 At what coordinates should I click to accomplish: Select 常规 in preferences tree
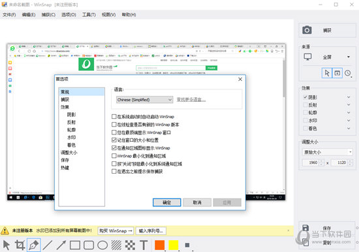82,92
